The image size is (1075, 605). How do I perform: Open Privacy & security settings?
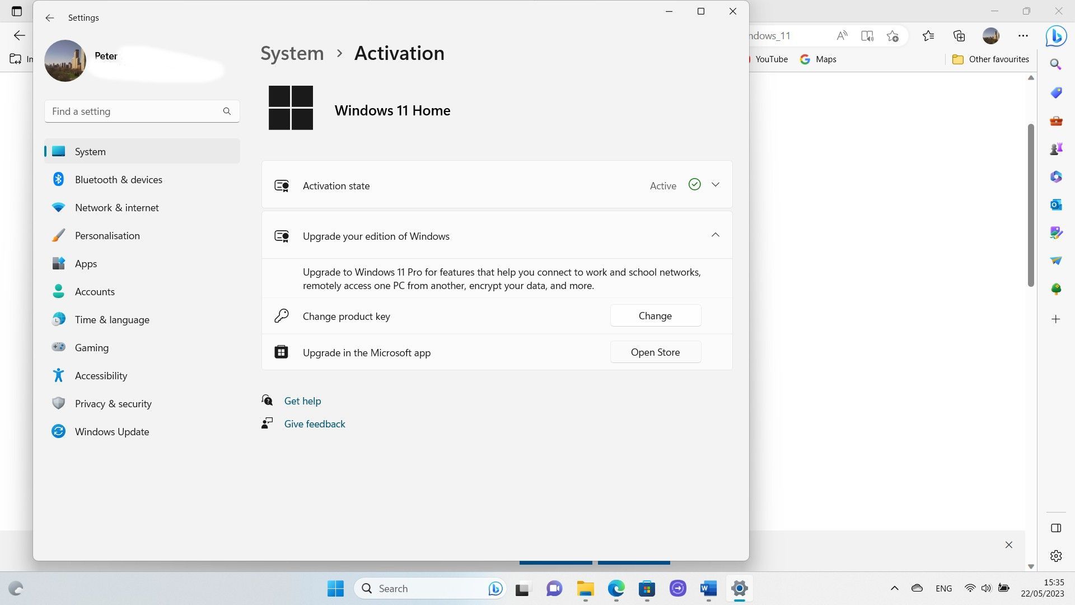pos(142,403)
